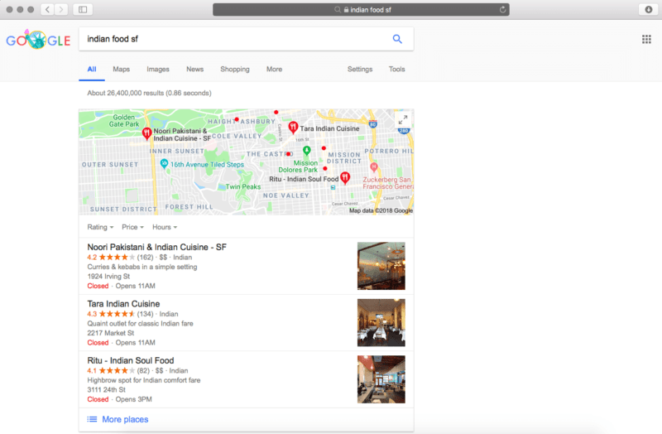Click the Tara Indian Cuisine map pin
This screenshot has width=662, height=434.
click(x=292, y=128)
